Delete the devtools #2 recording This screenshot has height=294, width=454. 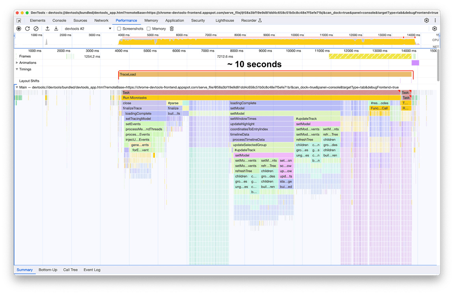click(171, 28)
